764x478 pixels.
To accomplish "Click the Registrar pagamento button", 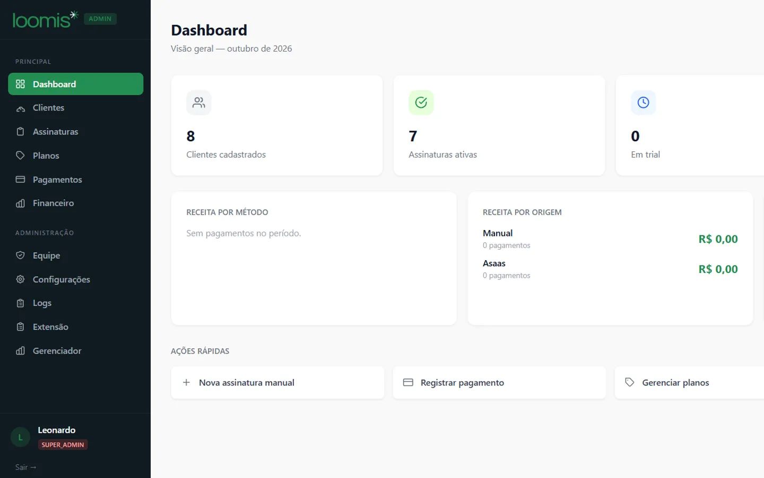I will [x=499, y=382].
